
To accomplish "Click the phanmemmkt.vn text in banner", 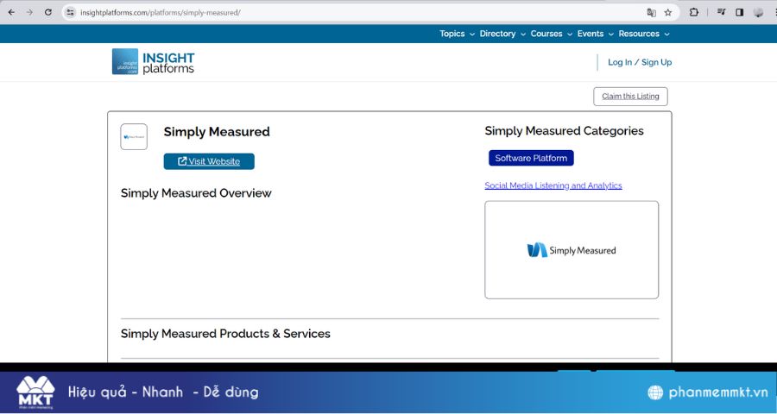I will (718, 392).
